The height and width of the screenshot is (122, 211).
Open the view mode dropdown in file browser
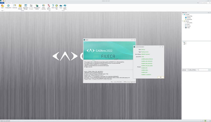click(x=185, y=70)
